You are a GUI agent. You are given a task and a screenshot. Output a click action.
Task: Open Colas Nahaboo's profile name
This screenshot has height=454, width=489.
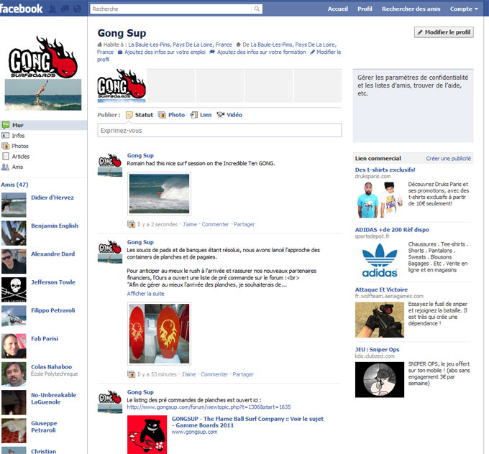point(52,367)
